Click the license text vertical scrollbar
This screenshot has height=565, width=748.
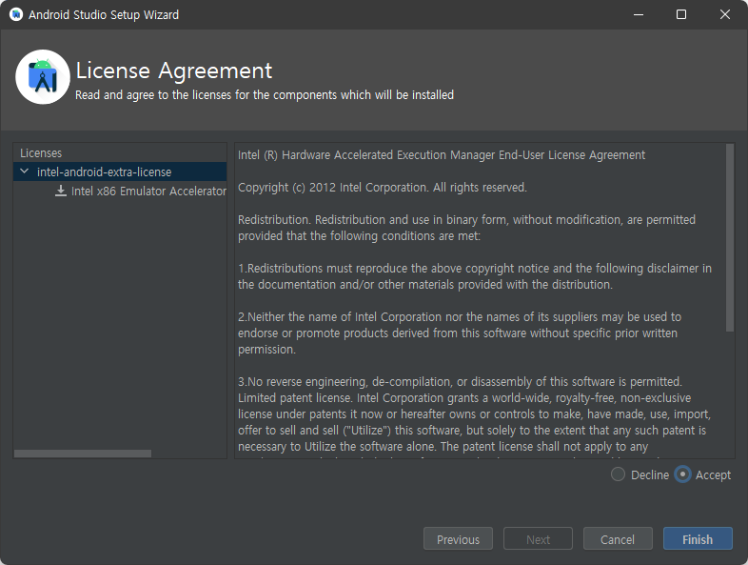coord(729,237)
